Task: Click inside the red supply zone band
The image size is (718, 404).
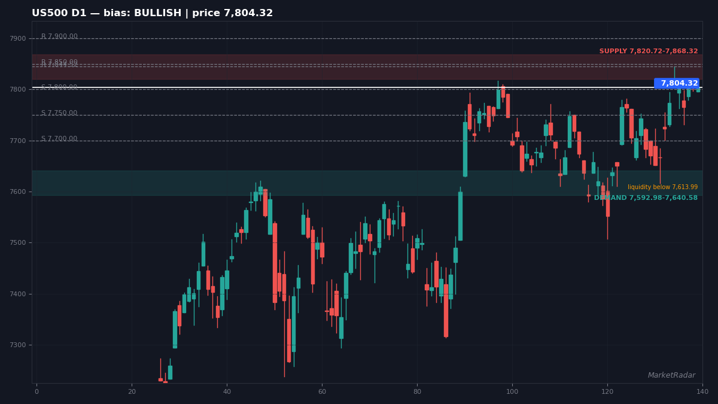Action: pos(367,67)
